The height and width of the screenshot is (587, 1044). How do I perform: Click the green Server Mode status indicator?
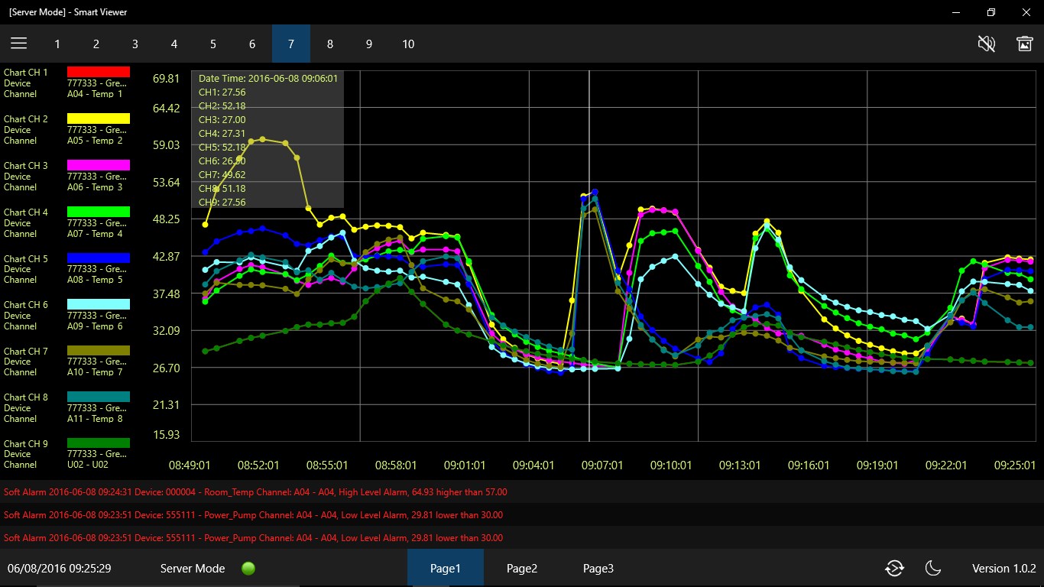(248, 568)
